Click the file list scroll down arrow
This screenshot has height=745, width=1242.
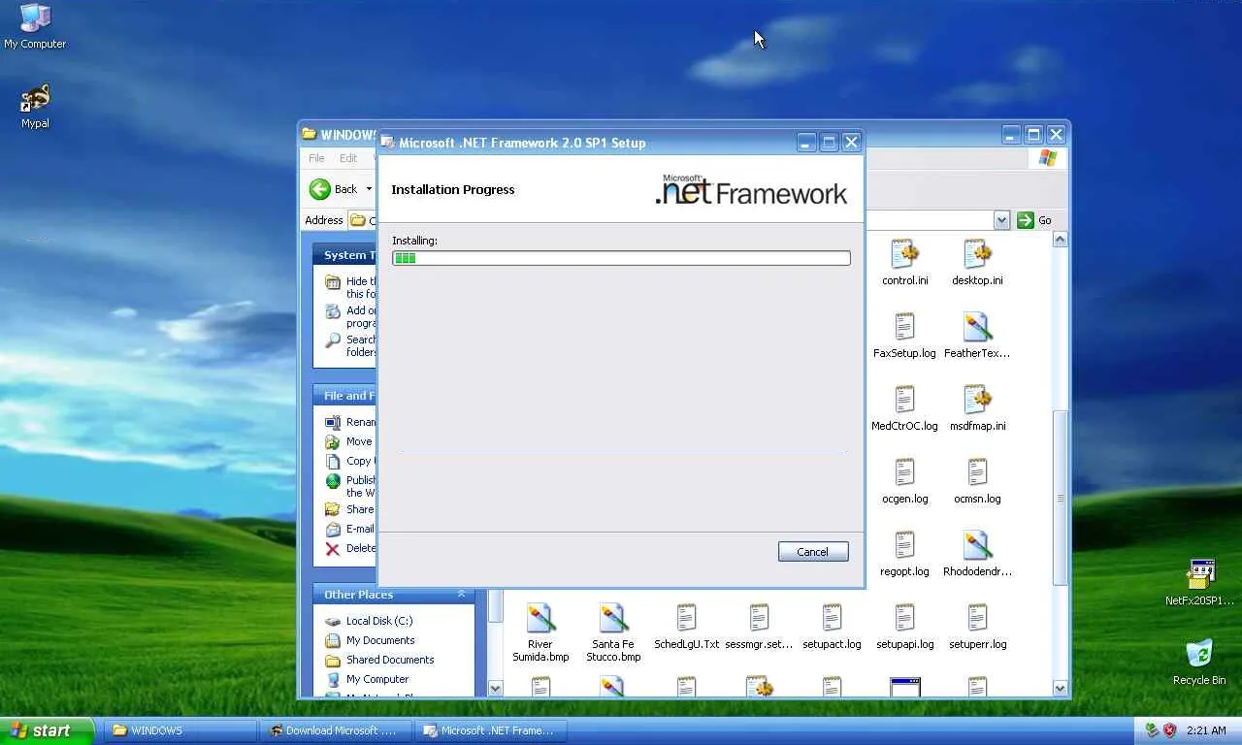(1060, 689)
